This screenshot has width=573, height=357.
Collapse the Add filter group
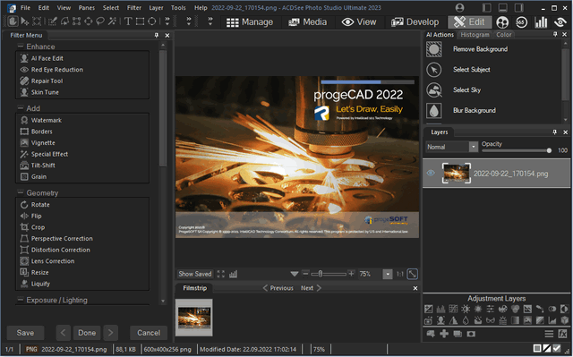click(21, 108)
